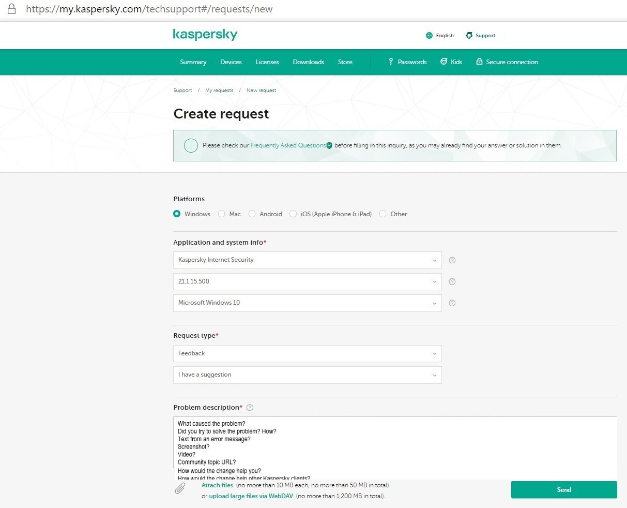Open the Summary menu item
Screen dimensions: 627x508
193,62
